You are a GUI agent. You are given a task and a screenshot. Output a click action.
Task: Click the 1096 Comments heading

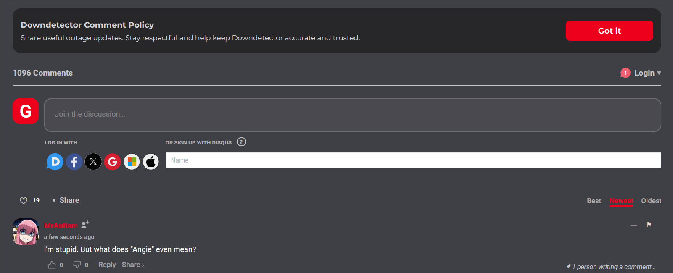pos(42,73)
